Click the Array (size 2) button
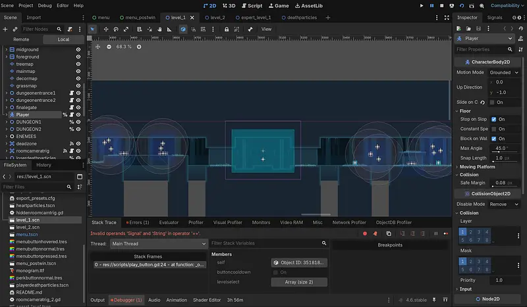The height and width of the screenshot is (307, 527). tap(299, 282)
